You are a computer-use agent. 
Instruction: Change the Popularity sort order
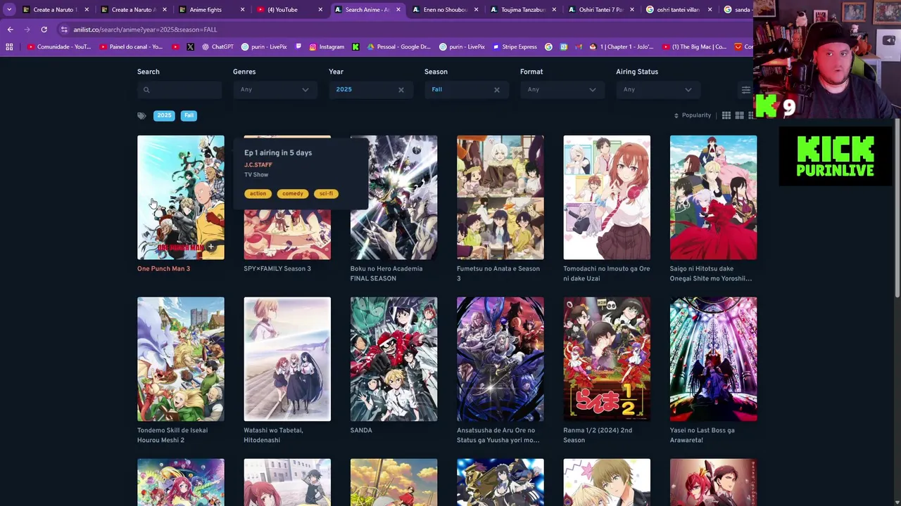pyautogui.click(x=693, y=115)
